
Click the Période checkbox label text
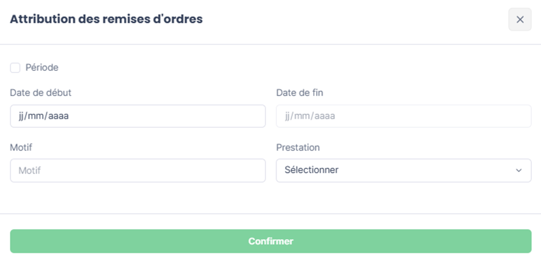coord(42,68)
